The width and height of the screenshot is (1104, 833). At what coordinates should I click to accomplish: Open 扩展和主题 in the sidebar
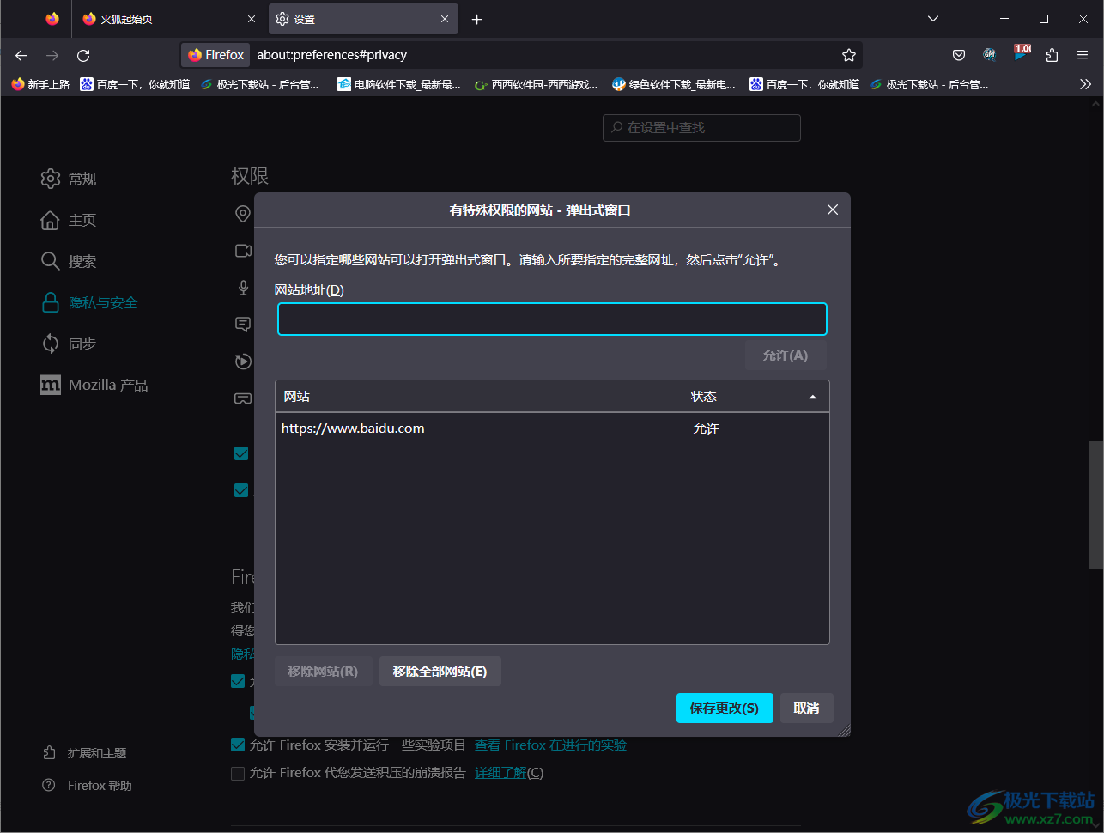tap(84, 753)
